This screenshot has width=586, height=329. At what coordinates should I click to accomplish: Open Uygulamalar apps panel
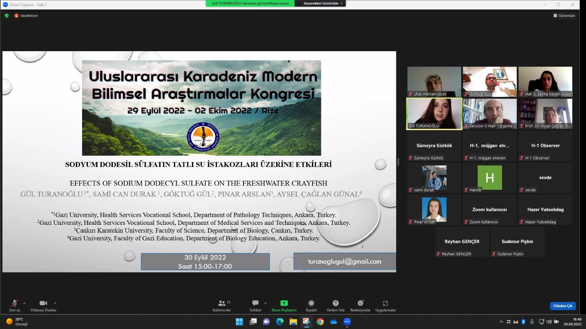click(385, 306)
